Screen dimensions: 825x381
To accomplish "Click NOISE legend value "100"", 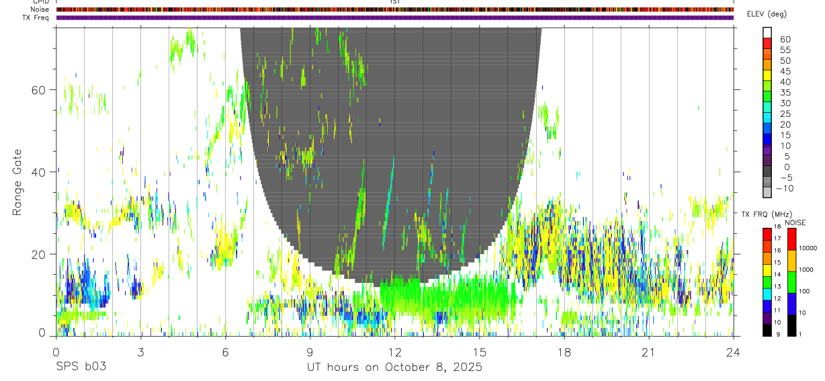I will tap(804, 292).
